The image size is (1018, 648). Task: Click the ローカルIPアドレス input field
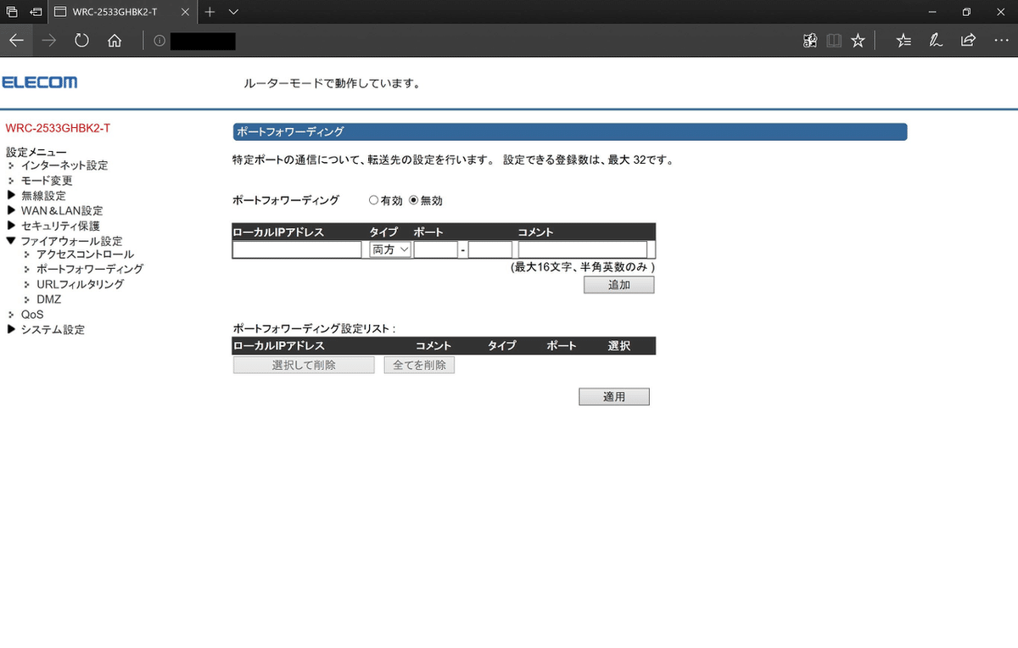click(x=296, y=249)
